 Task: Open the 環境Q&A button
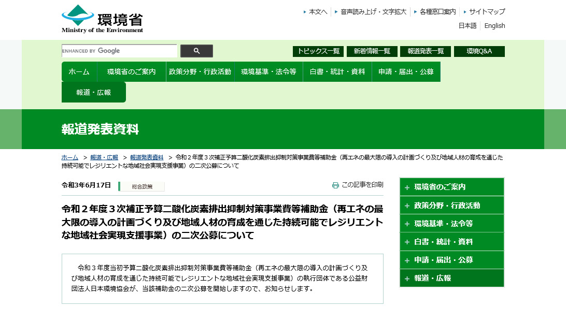(479, 51)
